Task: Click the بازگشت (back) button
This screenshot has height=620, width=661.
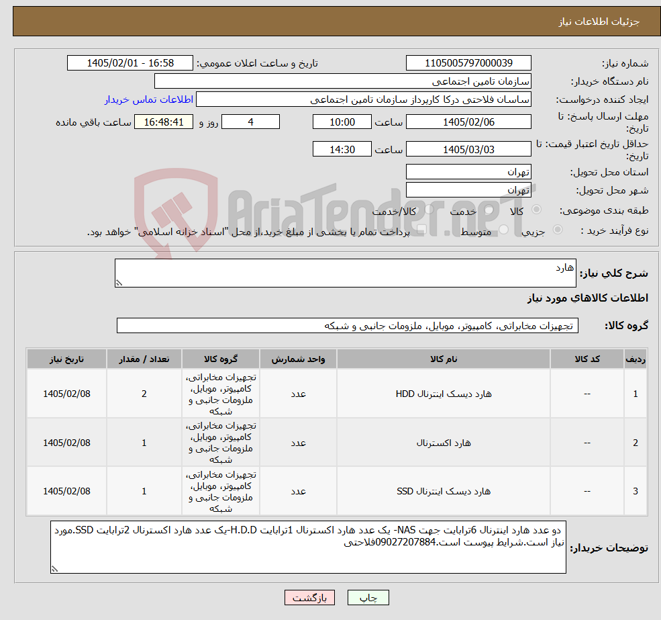Action: pyautogui.click(x=309, y=598)
